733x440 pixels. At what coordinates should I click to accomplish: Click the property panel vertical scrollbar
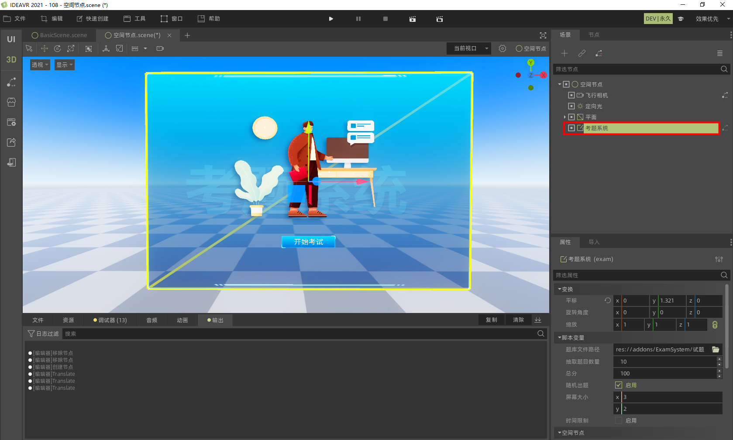pyautogui.click(x=727, y=327)
